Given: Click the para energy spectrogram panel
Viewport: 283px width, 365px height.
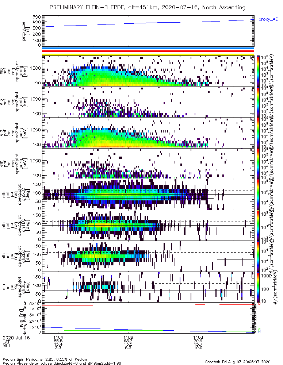Looking at the screenshot, I should pyautogui.click(x=148, y=164).
